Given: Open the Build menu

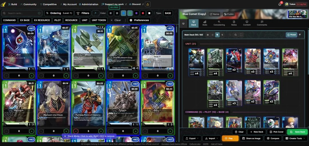Looking at the screenshot, I should [x=12, y=4].
